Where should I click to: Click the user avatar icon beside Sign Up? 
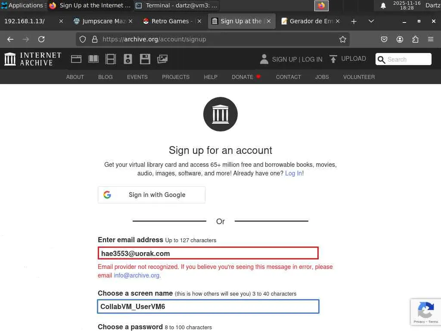[264, 59]
